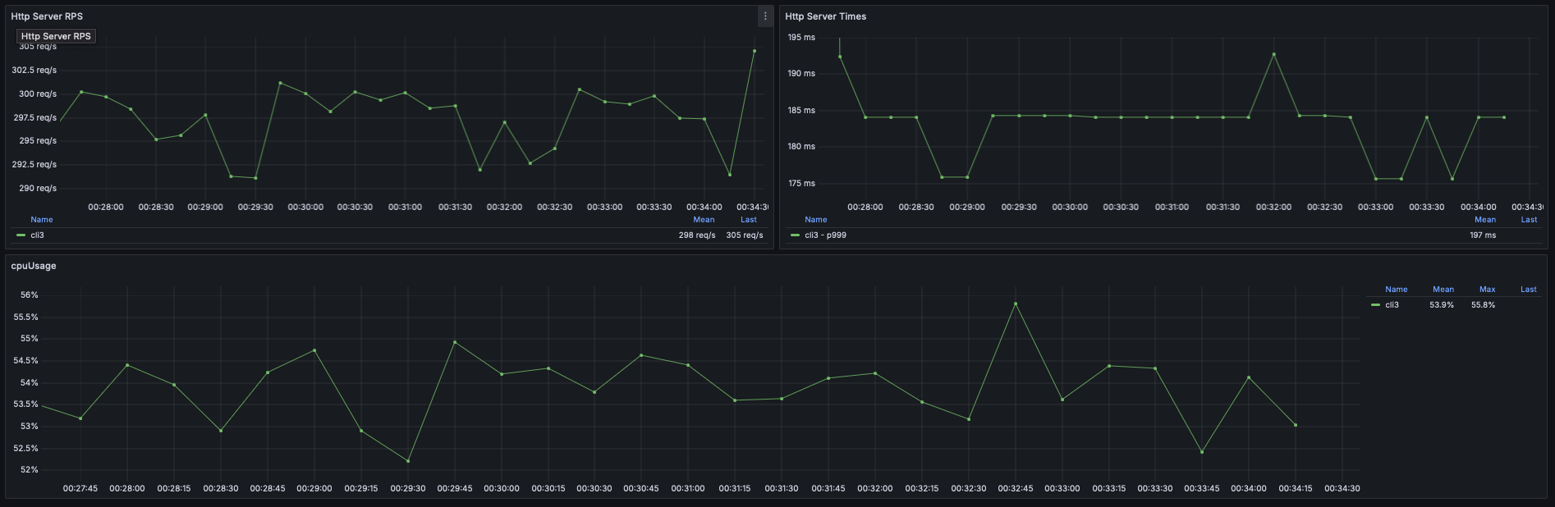This screenshot has width=1555, height=507.
Task: Open the Http Server RPS panel menu
Action: tap(765, 16)
